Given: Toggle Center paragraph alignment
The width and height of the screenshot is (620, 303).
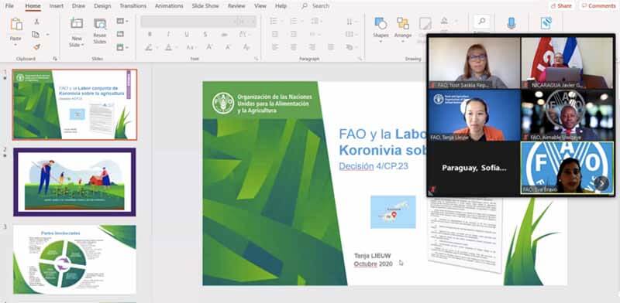Looking at the screenshot, I should [294, 47].
